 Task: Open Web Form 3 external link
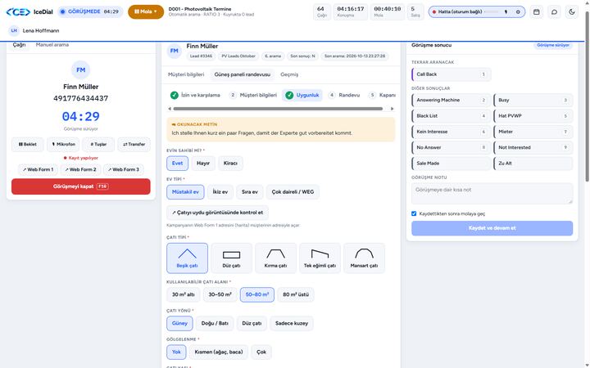[124, 170]
